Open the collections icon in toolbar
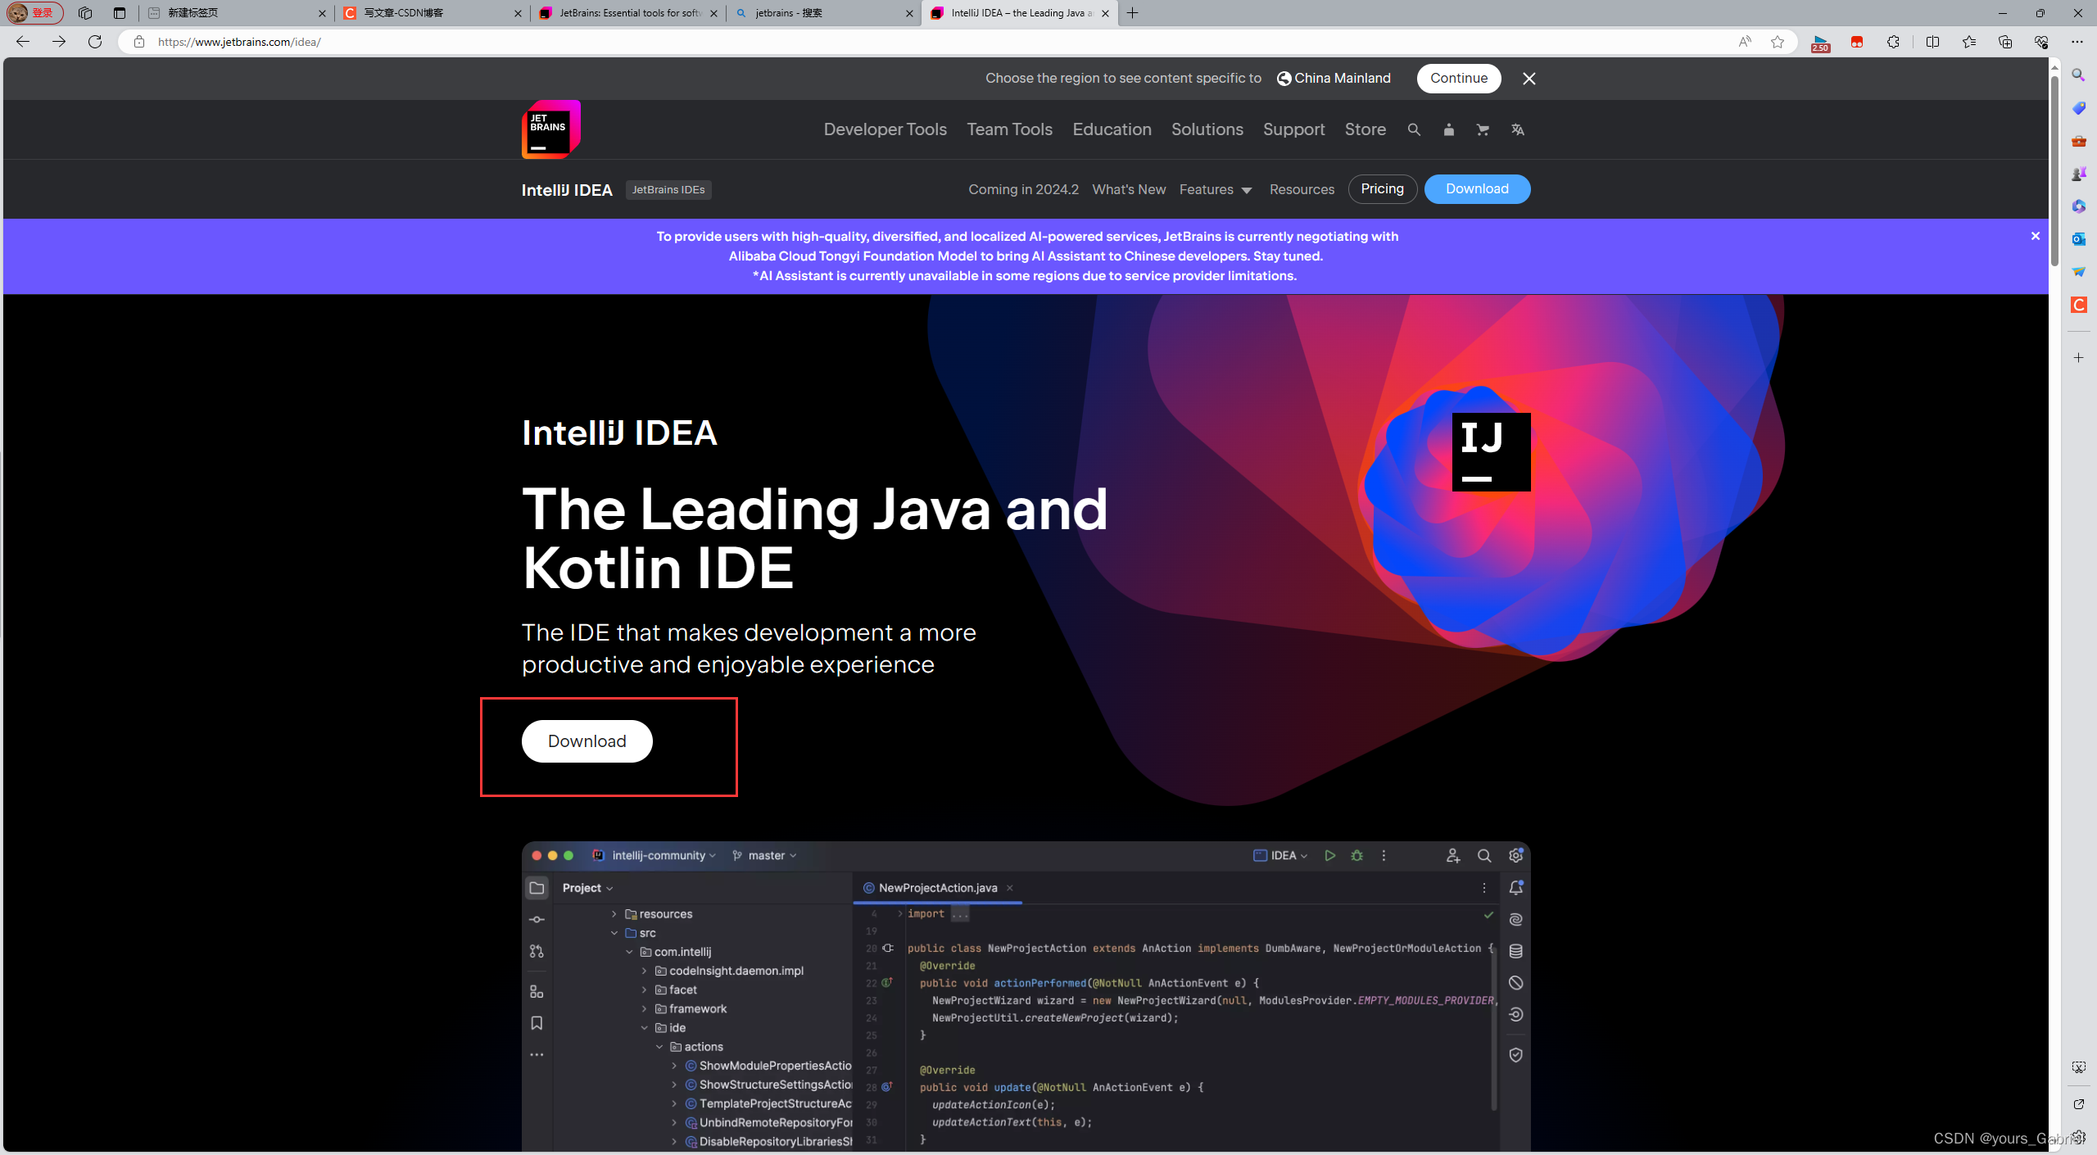Image resolution: width=2097 pixels, height=1155 pixels. (2004, 42)
